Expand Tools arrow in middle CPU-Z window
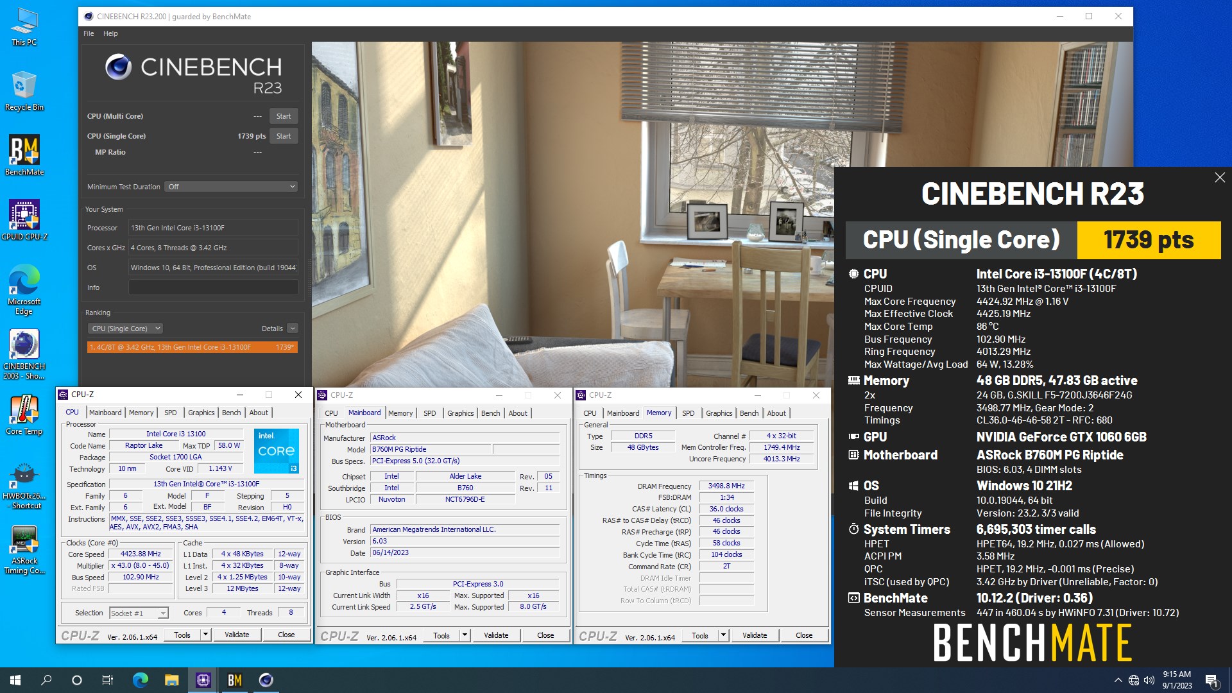This screenshot has width=1232, height=693. tap(465, 635)
